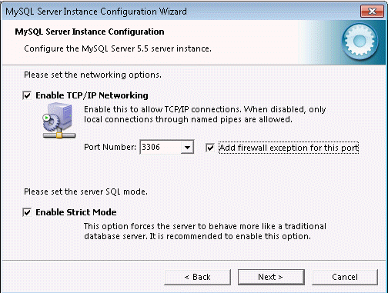Click 'MySQL Server Instance Configuration' heading
This screenshot has height=293, width=388.
pyautogui.click(x=89, y=32)
